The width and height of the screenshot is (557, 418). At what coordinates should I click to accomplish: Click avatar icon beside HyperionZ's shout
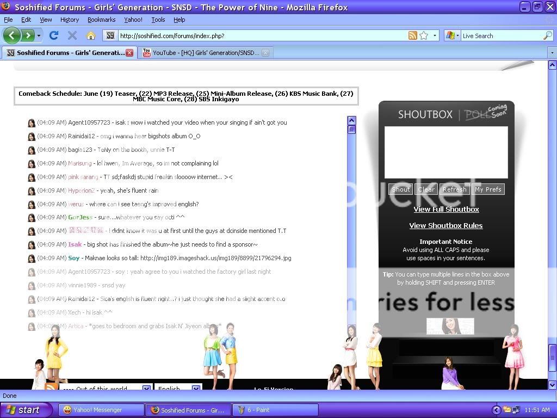[31, 191]
